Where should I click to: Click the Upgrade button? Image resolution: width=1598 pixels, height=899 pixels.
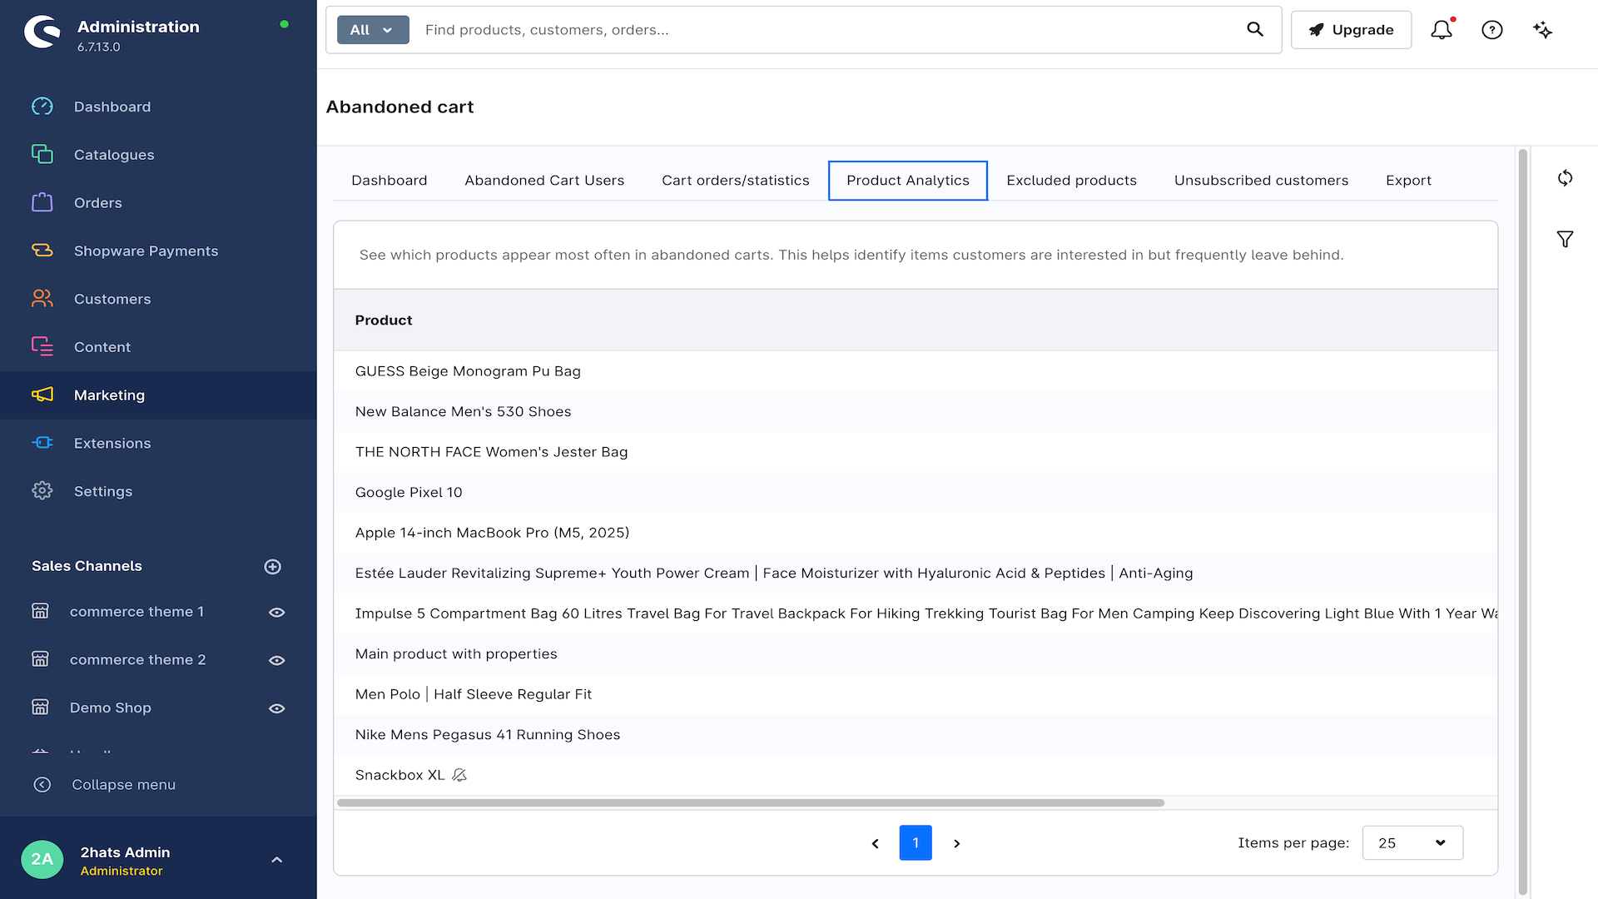[x=1351, y=30]
